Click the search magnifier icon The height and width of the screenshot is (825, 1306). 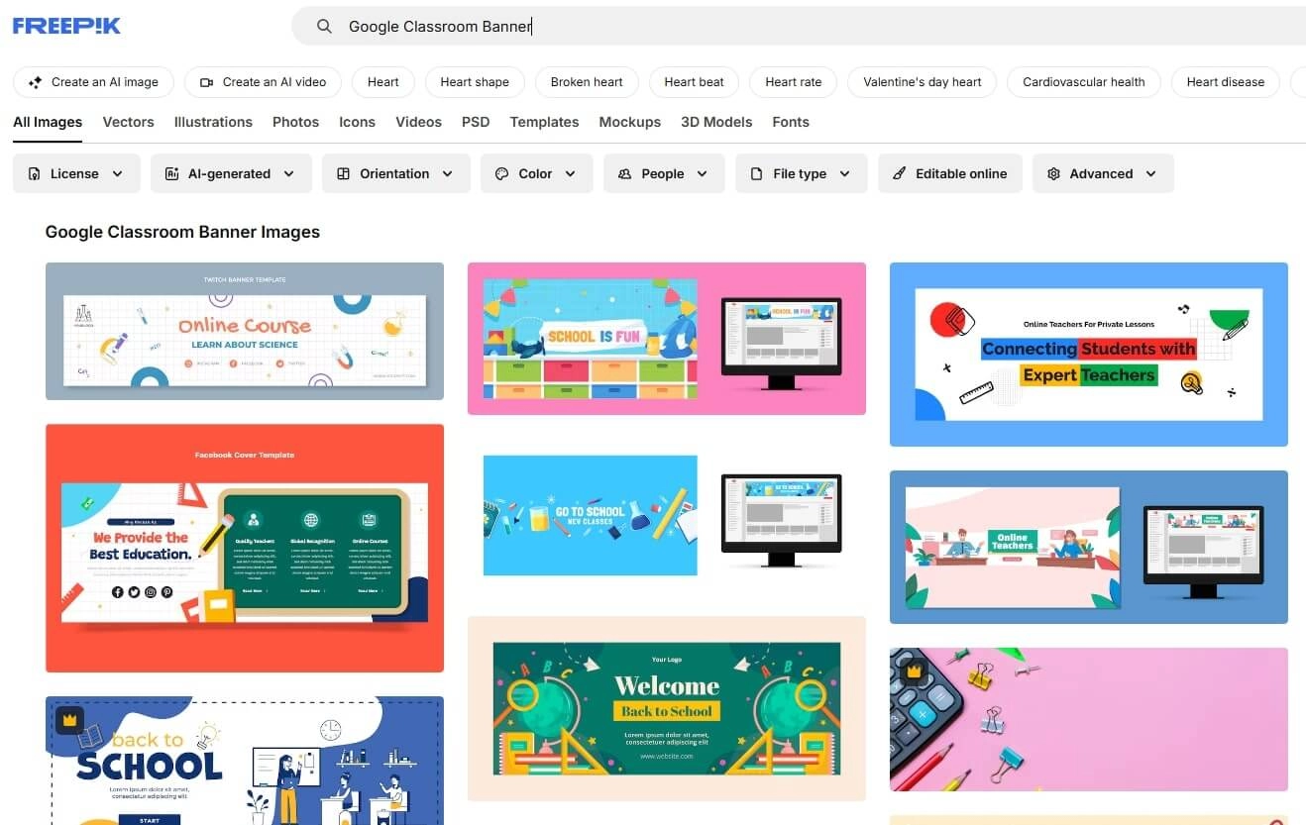tap(324, 26)
